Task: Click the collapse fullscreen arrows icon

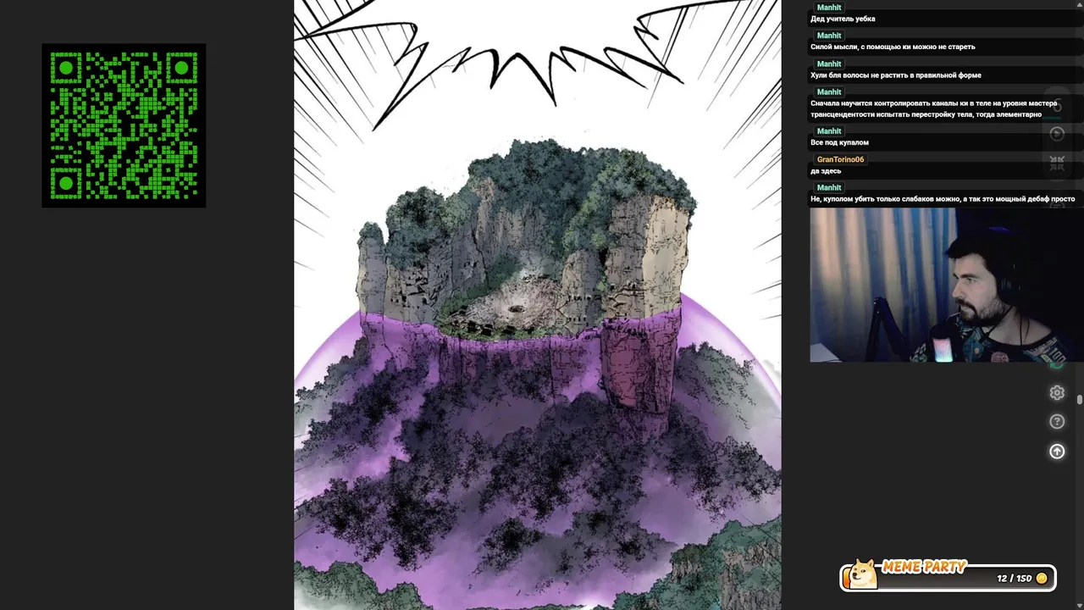Action: pyautogui.click(x=1057, y=164)
